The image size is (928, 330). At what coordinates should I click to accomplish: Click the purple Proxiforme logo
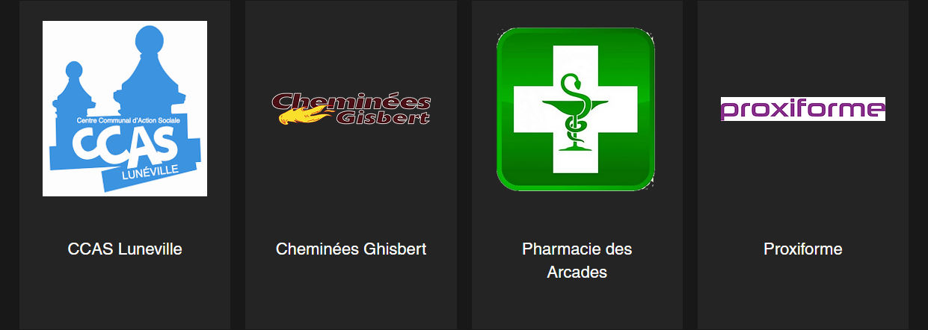(803, 109)
